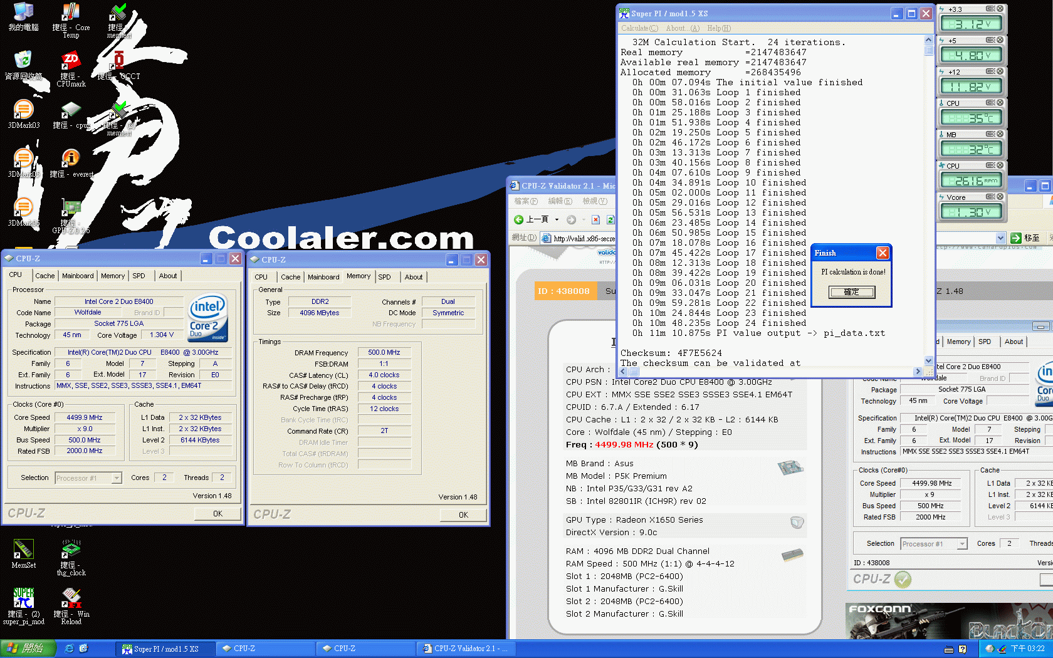The width and height of the screenshot is (1053, 658).
Task: Click the Outlook Express quick launch icon
Action: (83, 649)
